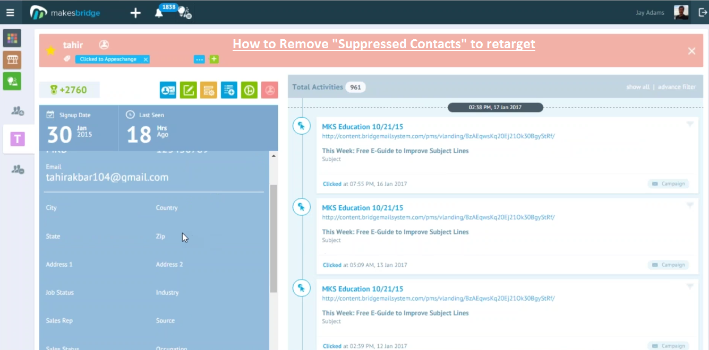Open notifications bell showing 1838
709x350 pixels.
159,13
